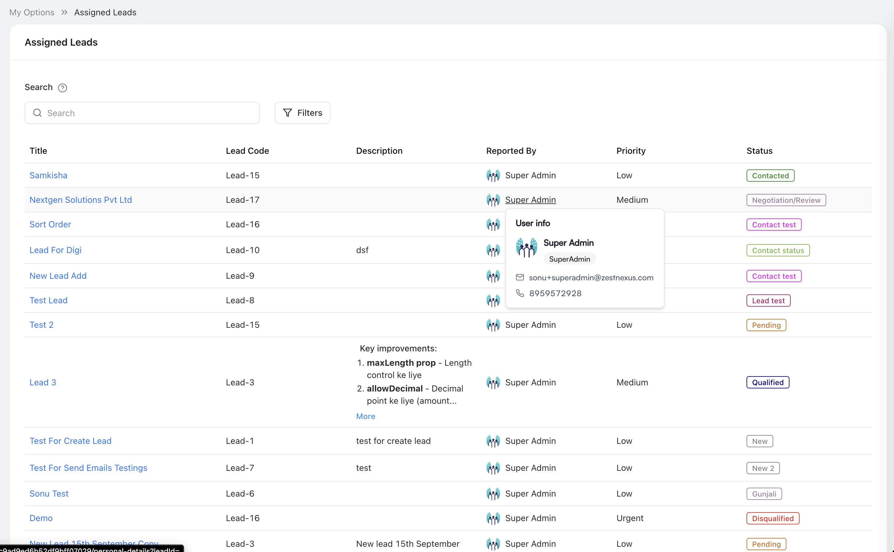Click the Contacted status badge

(x=770, y=176)
